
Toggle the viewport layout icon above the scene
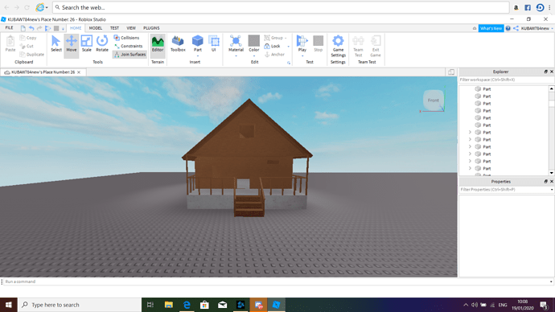point(451,72)
